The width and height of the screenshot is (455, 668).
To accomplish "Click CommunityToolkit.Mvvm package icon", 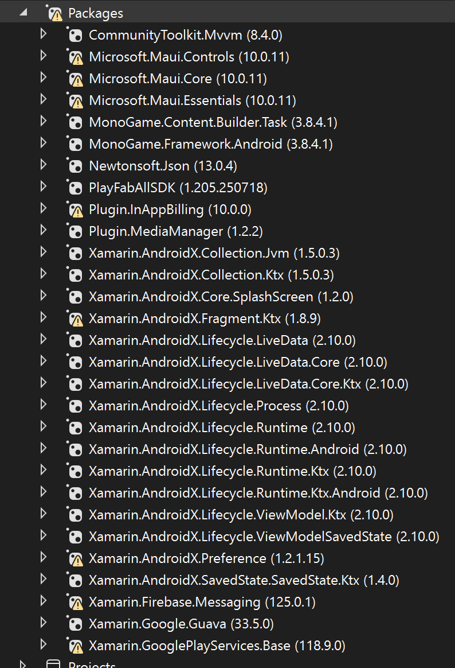I will 75,35.
